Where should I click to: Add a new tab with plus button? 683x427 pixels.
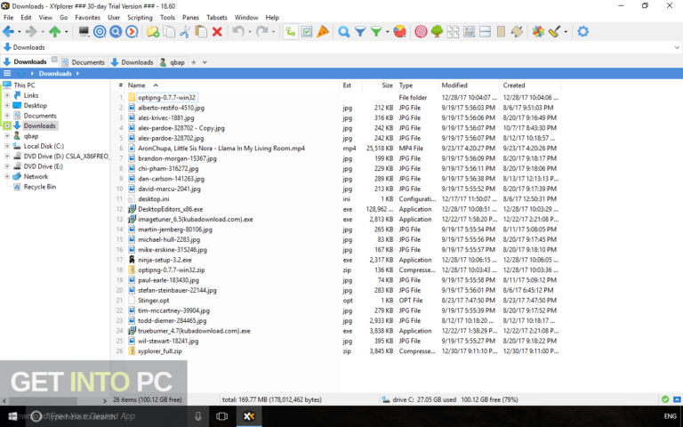pos(193,62)
